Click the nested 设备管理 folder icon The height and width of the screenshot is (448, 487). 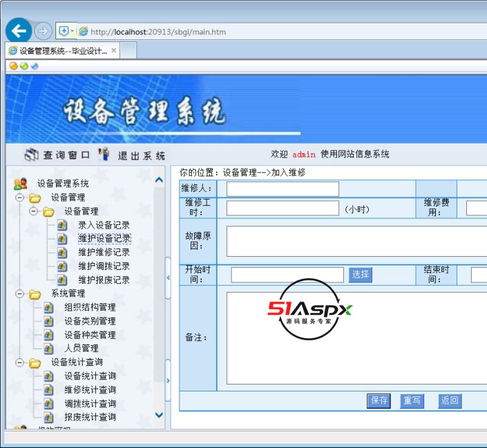(48, 212)
